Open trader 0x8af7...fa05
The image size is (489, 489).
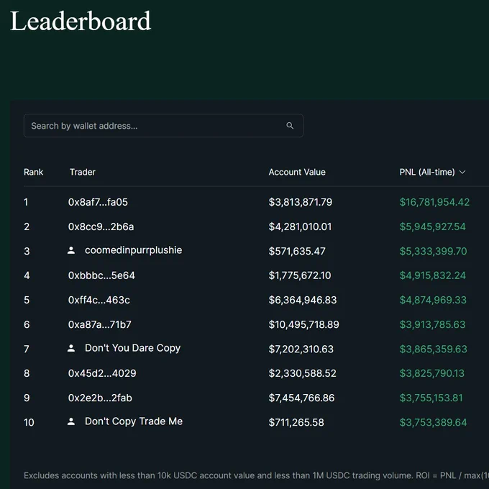(x=98, y=202)
